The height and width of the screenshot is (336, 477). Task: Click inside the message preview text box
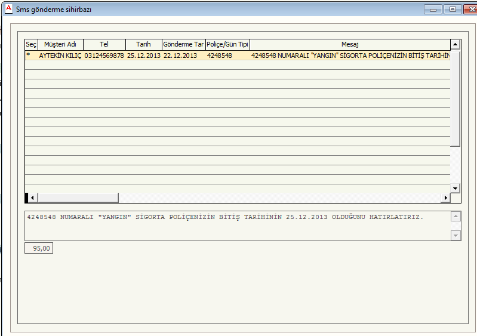tap(239, 226)
